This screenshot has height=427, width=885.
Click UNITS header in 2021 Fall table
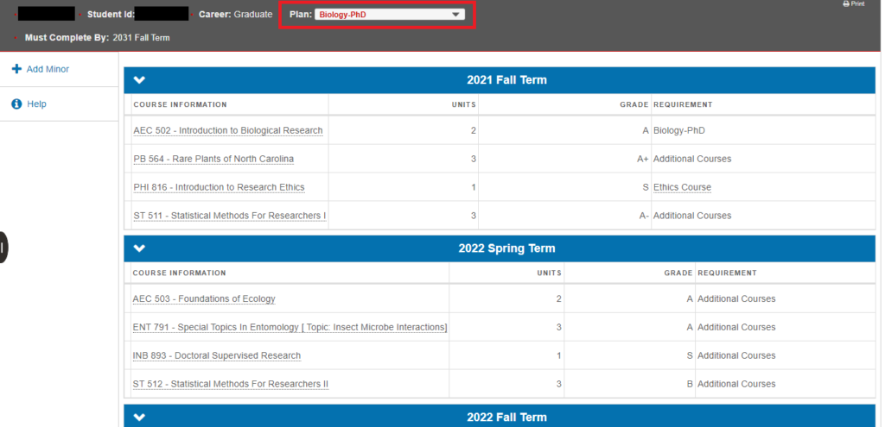pos(464,104)
